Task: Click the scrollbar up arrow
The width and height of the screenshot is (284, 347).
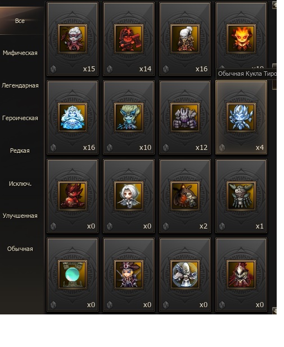Action: point(274,5)
